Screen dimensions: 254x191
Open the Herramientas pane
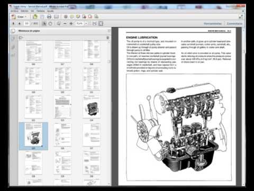click(213, 23)
